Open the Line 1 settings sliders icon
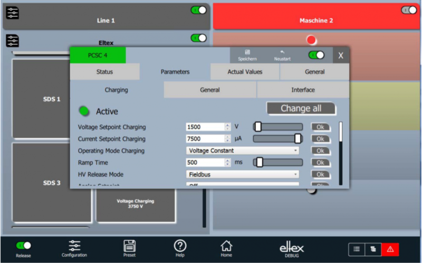This screenshot has height=263, width=422. (x=12, y=13)
